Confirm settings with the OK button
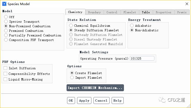191x108 pixels. (71, 101)
